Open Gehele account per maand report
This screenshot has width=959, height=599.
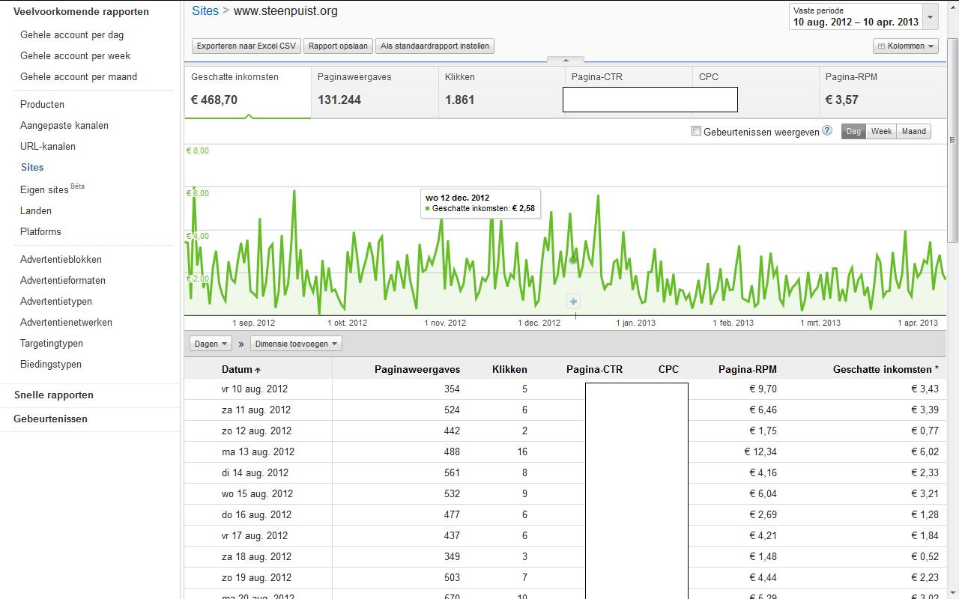point(79,76)
